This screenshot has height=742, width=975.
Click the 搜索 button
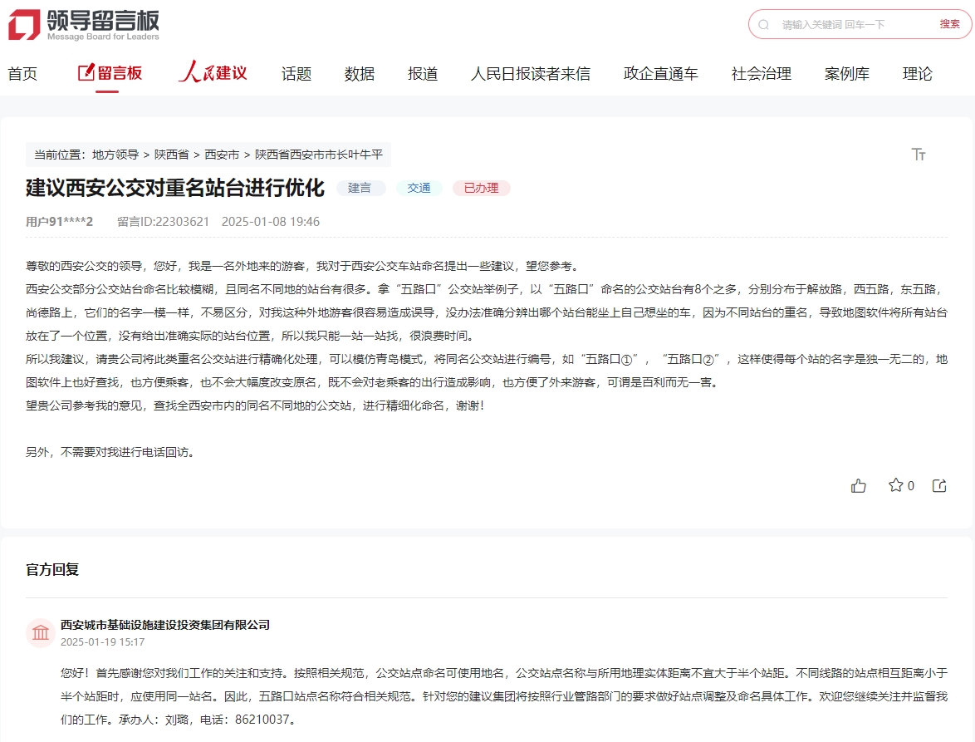[949, 24]
